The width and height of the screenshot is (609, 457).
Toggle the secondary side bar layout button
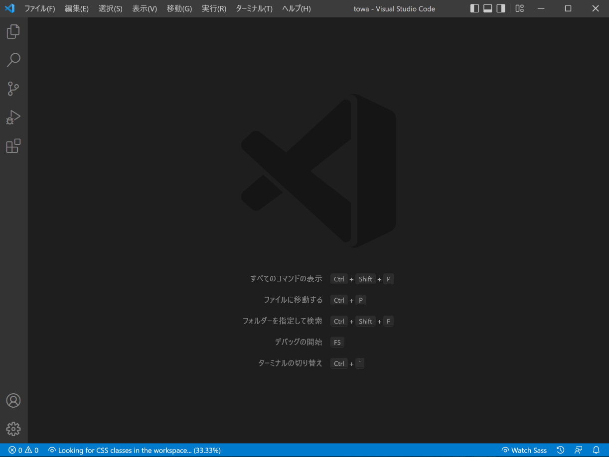pos(501,8)
